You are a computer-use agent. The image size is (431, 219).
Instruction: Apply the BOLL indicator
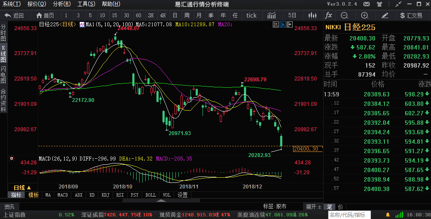pos(150,195)
